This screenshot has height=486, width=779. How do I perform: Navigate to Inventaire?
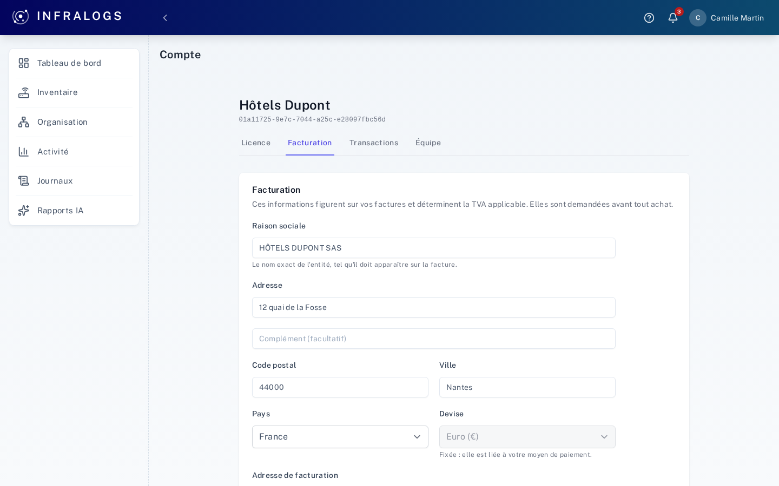[74, 93]
